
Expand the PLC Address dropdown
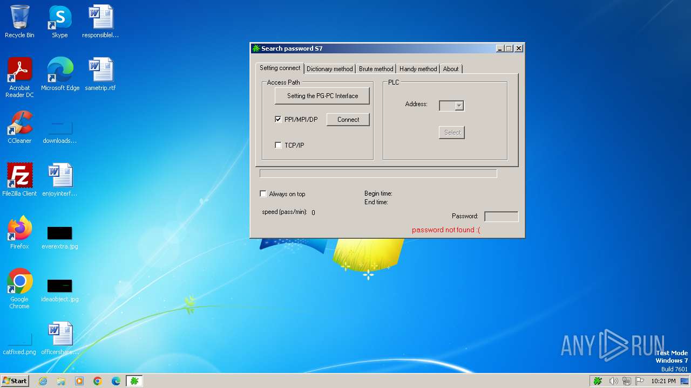click(x=459, y=106)
